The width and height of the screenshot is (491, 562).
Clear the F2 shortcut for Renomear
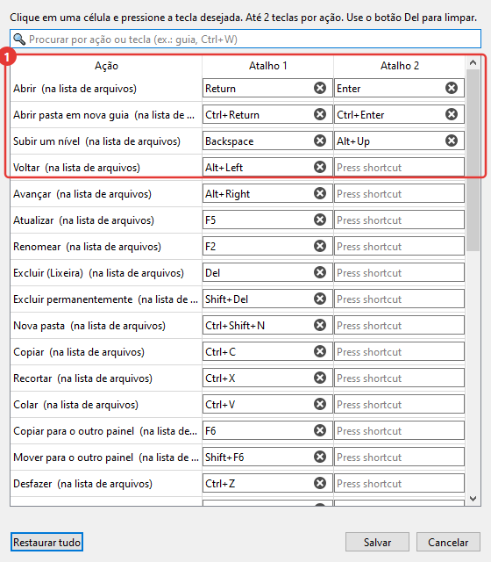tap(320, 246)
